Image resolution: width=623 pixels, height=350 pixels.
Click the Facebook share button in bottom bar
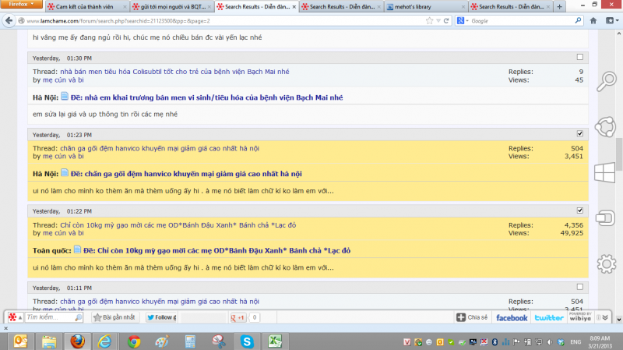(512, 318)
